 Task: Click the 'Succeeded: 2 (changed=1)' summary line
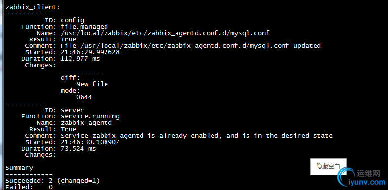(x=52, y=181)
